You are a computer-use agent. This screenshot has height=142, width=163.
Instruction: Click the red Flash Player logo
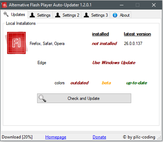[x=16, y=43]
